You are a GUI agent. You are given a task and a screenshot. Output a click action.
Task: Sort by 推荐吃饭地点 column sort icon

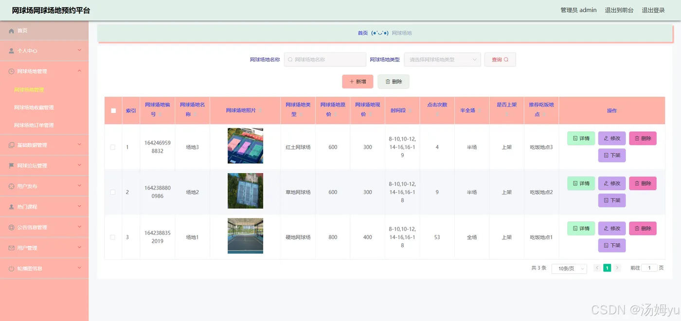click(x=544, y=115)
